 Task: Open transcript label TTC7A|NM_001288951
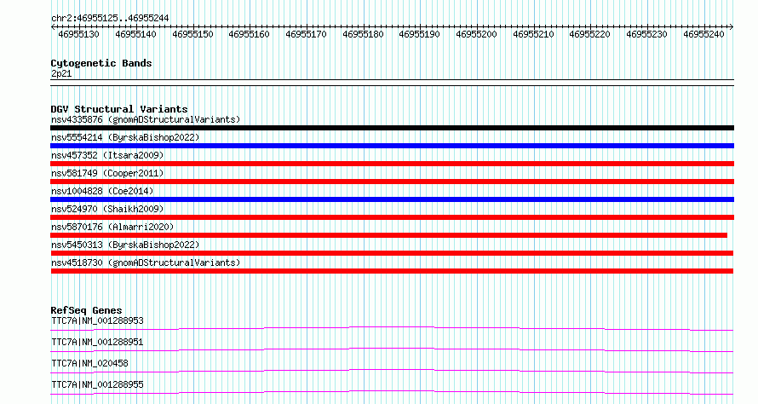pyautogui.click(x=97, y=342)
